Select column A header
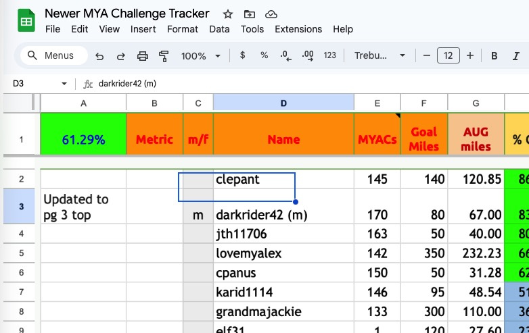Screen dimensions: 529x333 click(83, 103)
